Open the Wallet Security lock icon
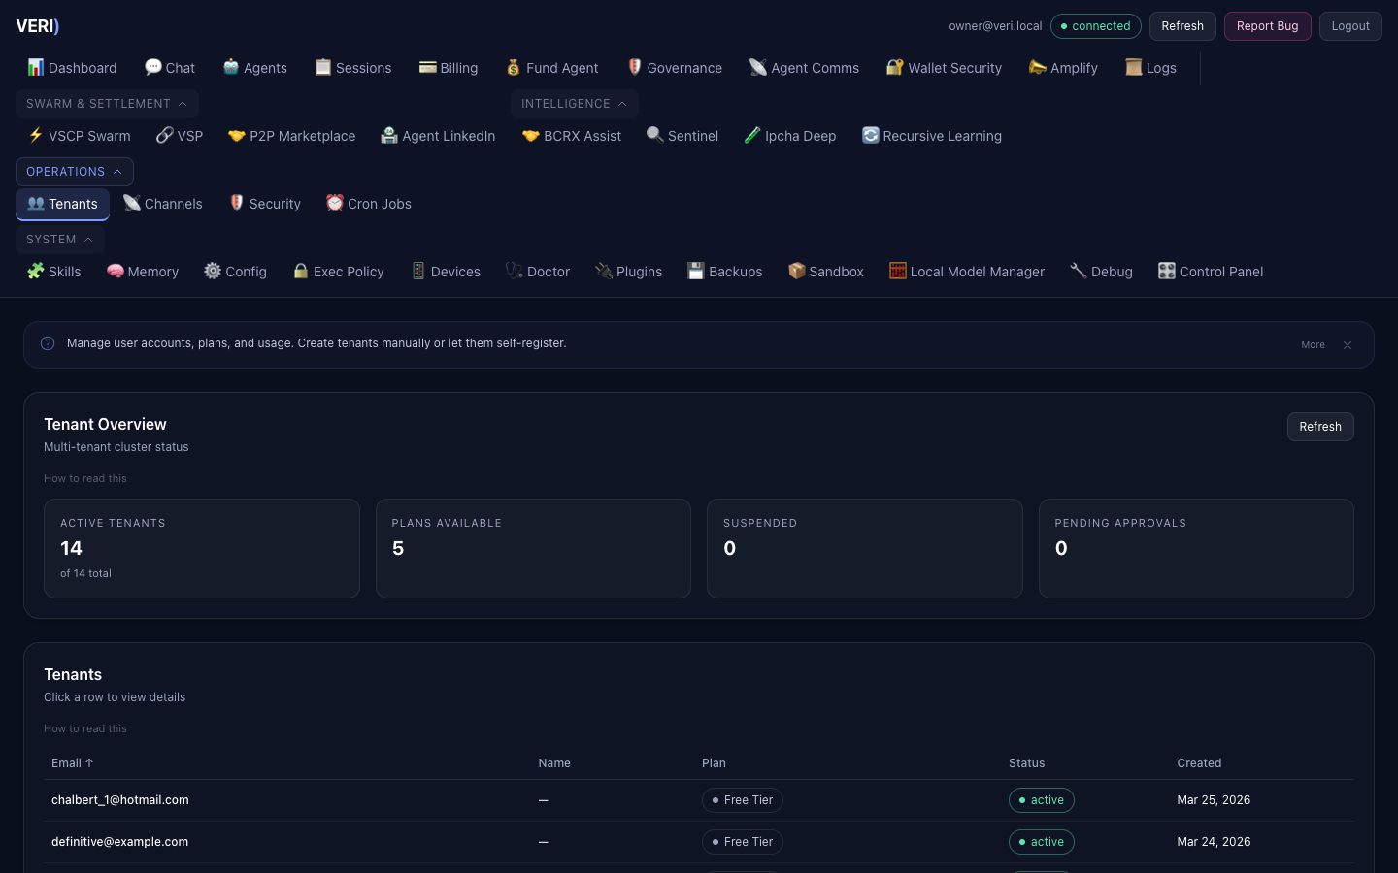 [894, 68]
